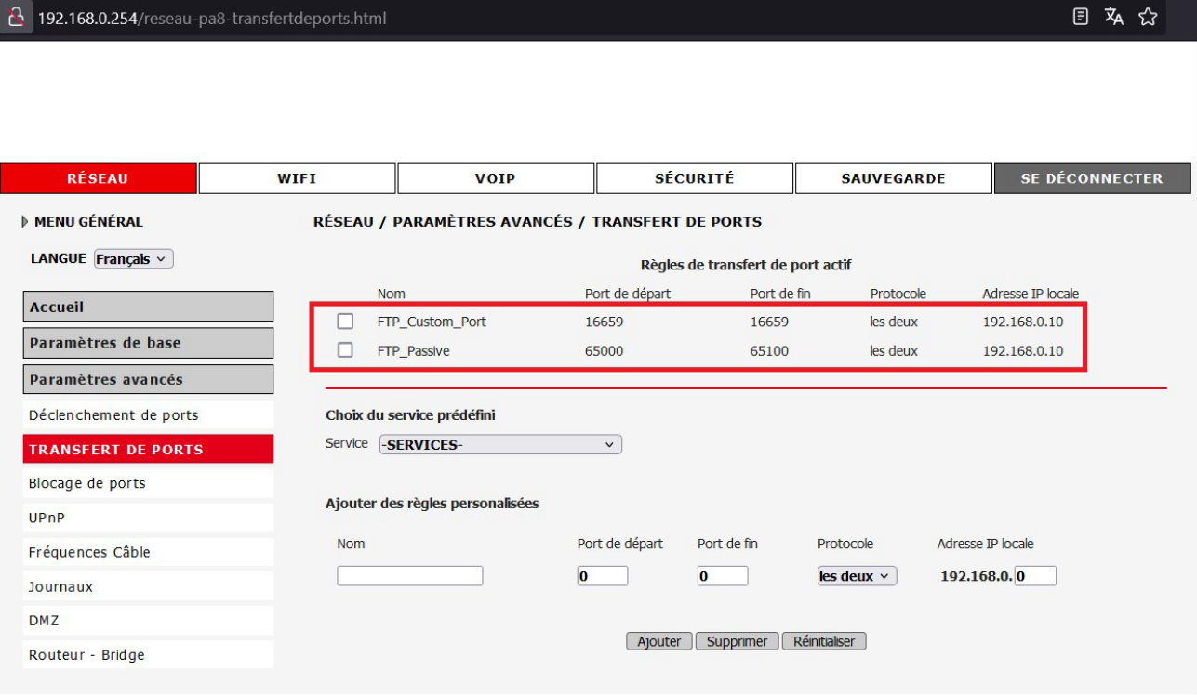
Task: Click SE DÉCONNECTER to log out
Action: [1092, 178]
